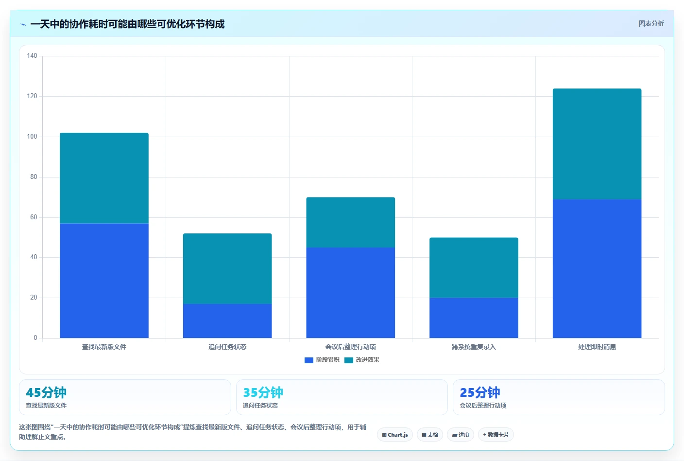Click the teal bar segment for 追问任务状态

click(x=227, y=268)
